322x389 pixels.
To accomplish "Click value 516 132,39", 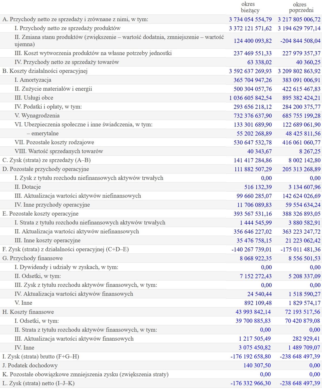I will [258, 187].
